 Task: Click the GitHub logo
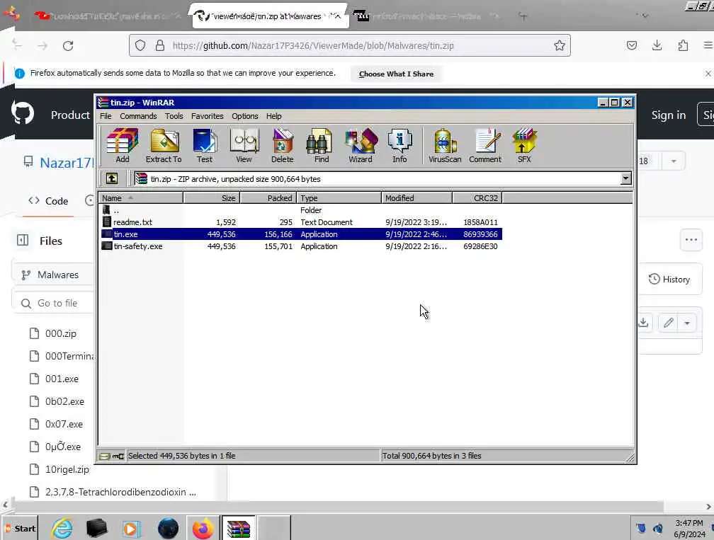click(x=23, y=114)
